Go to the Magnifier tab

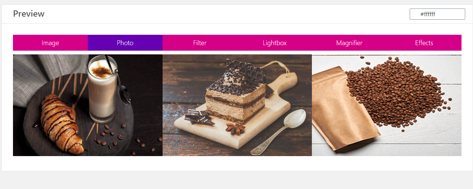pos(349,43)
